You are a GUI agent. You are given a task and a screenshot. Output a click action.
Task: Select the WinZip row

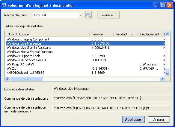[85, 68]
